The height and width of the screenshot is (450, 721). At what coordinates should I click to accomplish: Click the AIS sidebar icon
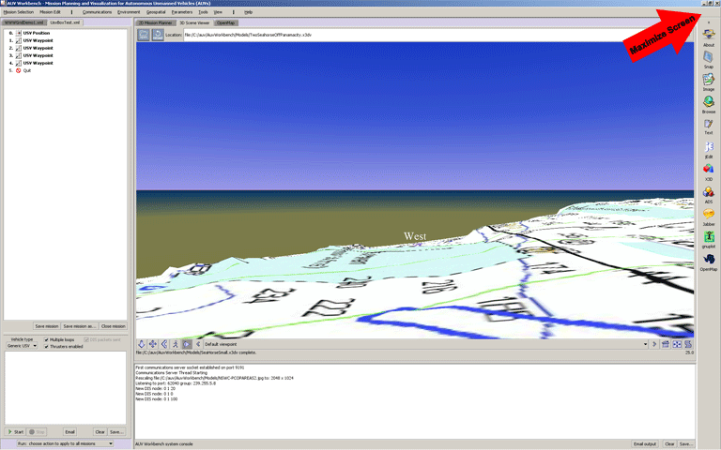click(x=708, y=192)
